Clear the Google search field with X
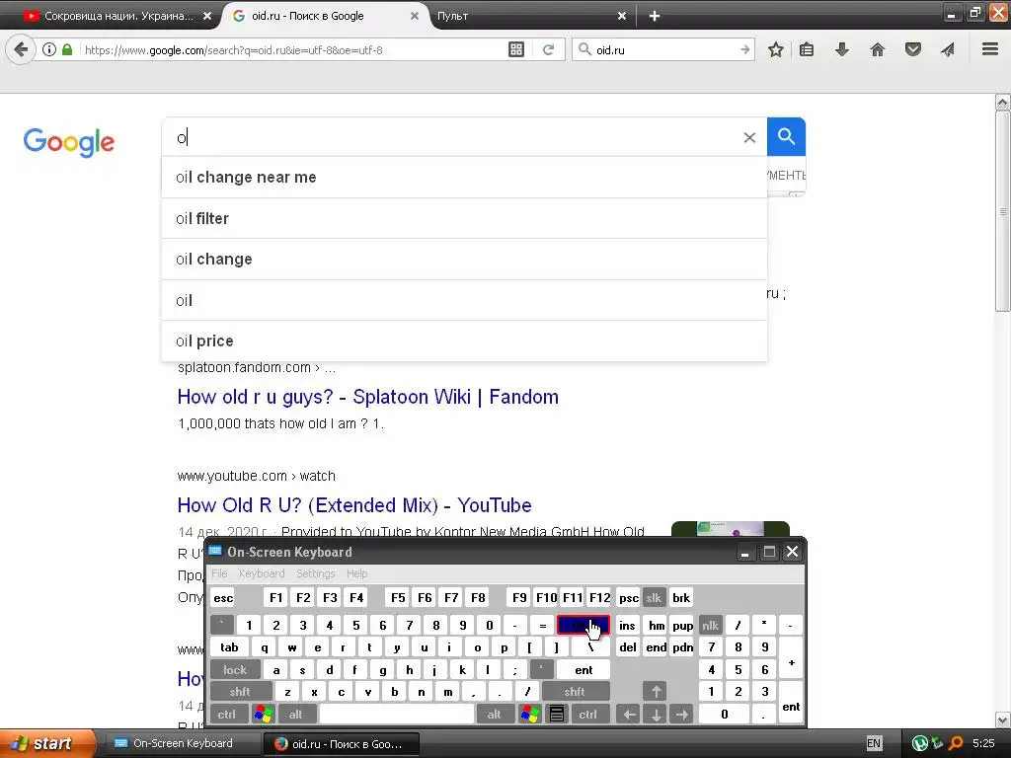Screen dimensions: 1011x758 [x=749, y=137]
